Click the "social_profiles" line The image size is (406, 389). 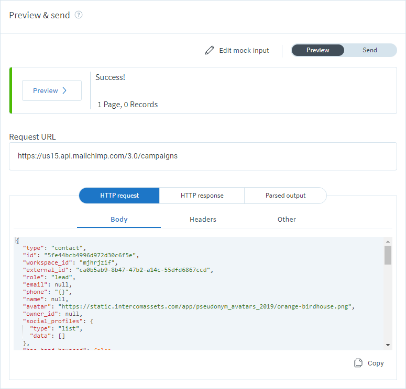tap(58, 321)
